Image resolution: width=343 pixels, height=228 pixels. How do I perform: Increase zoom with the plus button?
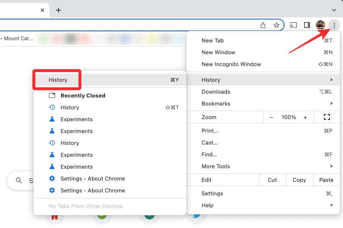(305, 117)
